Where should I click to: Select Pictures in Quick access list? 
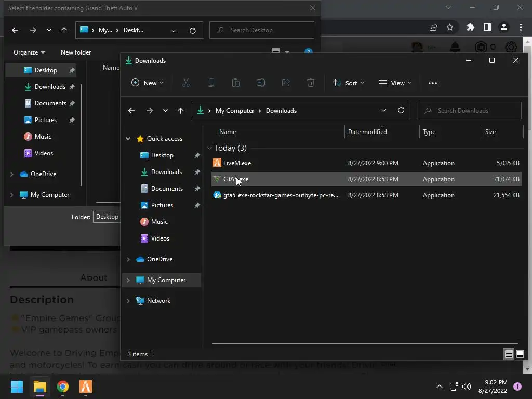162,205
